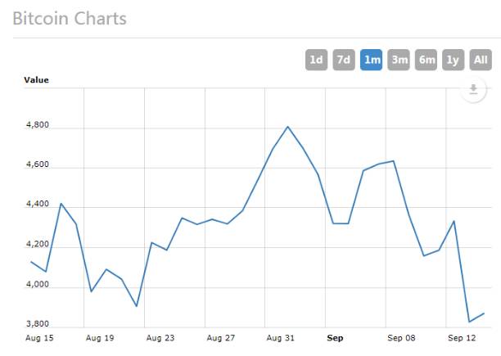Click the Aug 15 axis label
Screen dimensions: 501x356
pyautogui.click(x=39, y=338)
